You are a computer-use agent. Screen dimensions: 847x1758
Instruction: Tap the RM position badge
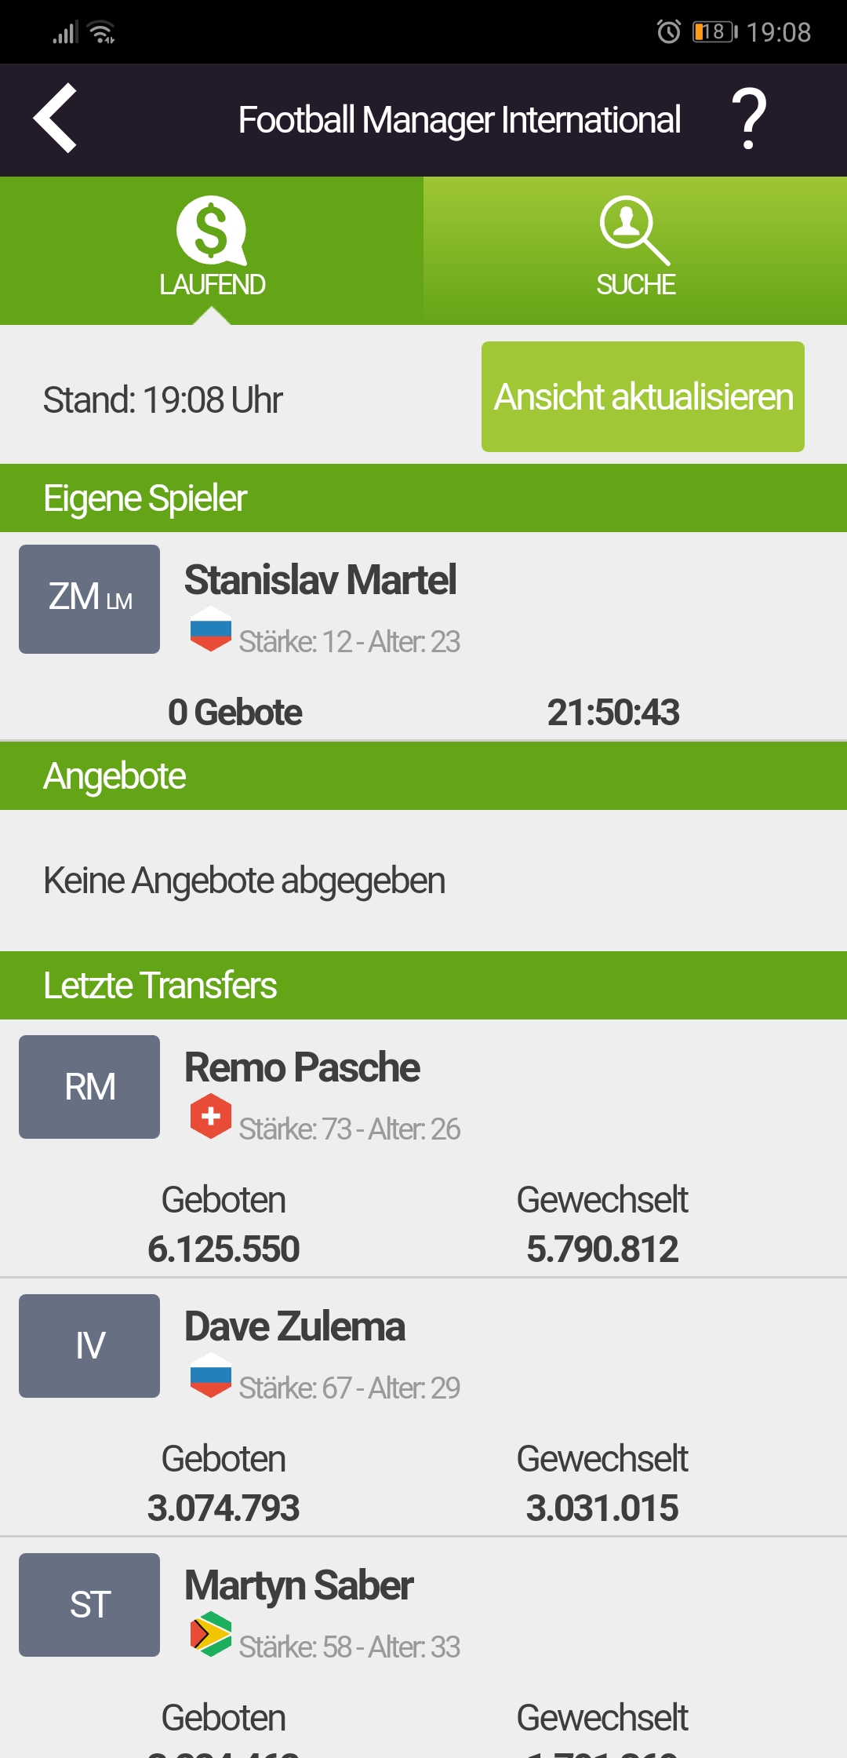tap(89, 1087)
